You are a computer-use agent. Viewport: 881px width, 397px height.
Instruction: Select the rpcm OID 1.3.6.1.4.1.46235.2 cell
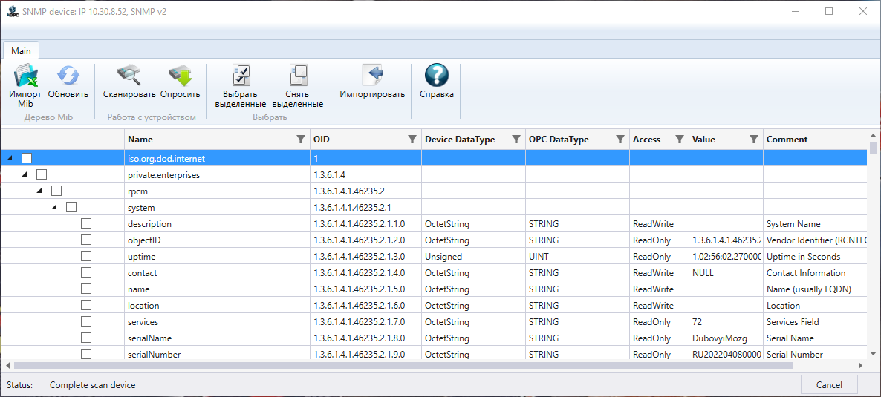pos(365,191)
